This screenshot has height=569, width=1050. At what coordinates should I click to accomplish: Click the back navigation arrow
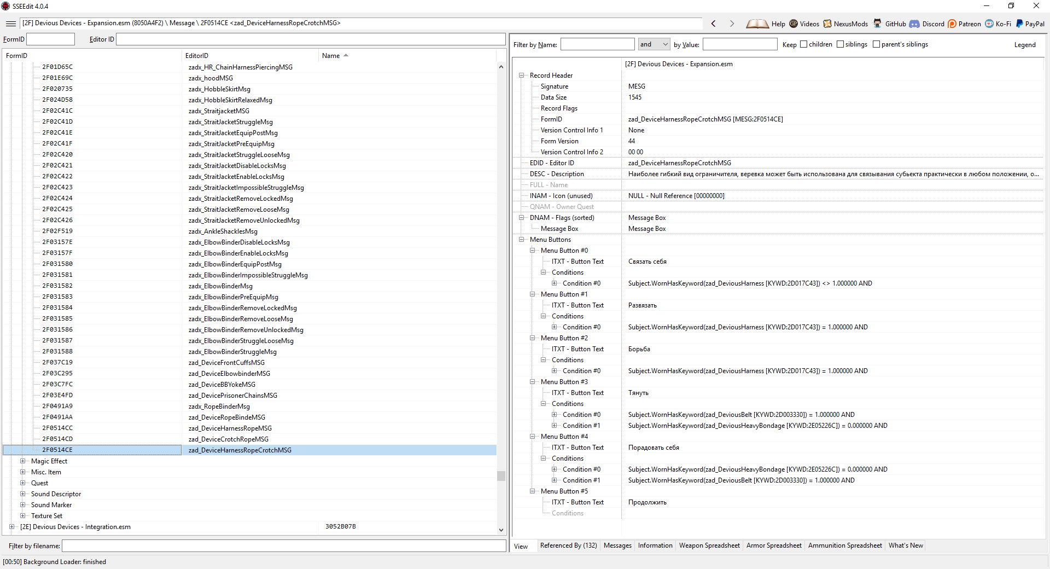click(713, 24)
